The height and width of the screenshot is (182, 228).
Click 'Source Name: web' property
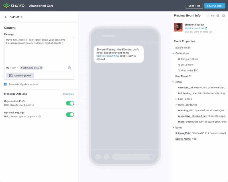coord(186,139)
